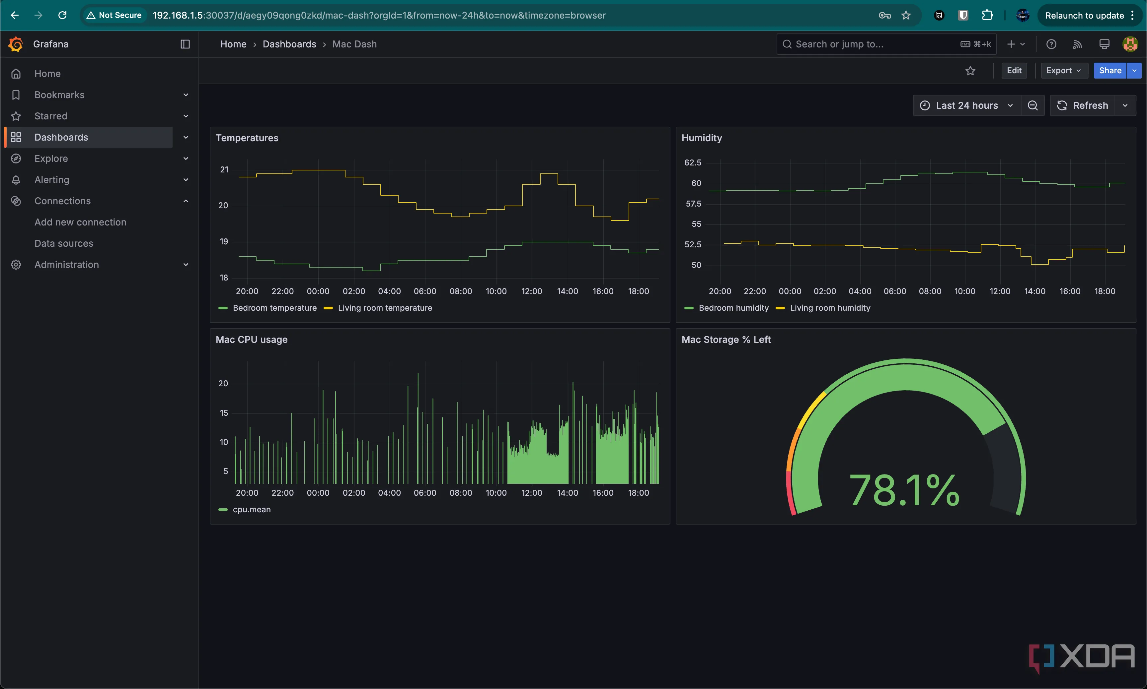Focus the Search or jump to field
This screenshot has height=689, width=1147.
[x=874, y=44]
